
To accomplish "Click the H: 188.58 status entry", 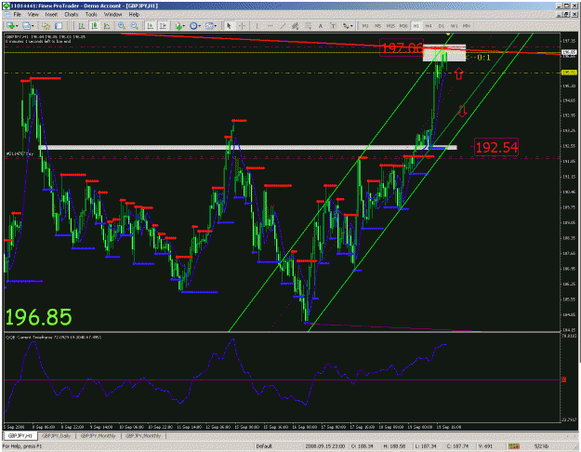I will [394, 446].
